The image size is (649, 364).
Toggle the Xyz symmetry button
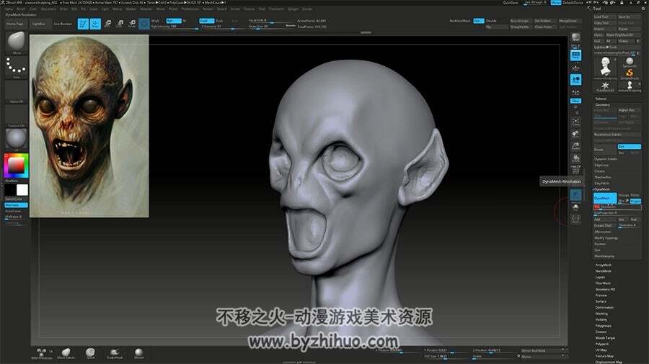click(575, 101)
